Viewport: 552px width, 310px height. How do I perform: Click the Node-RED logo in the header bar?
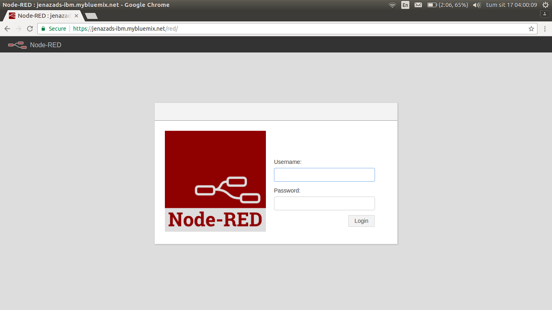pyautogui.click(x=17, y=45)
